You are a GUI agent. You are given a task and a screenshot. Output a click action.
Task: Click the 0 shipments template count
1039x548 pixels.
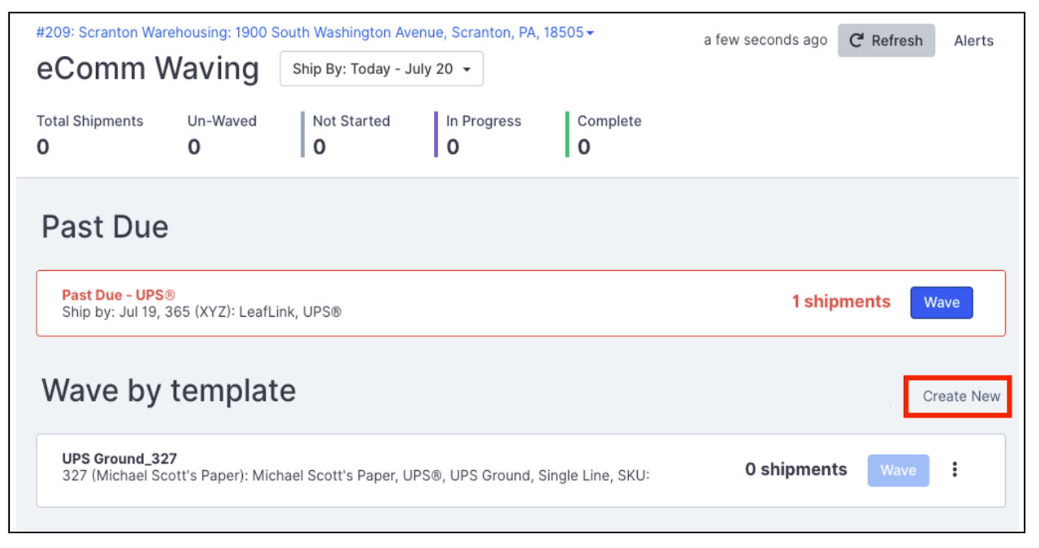pyautogui.click(x=795, y=469)
